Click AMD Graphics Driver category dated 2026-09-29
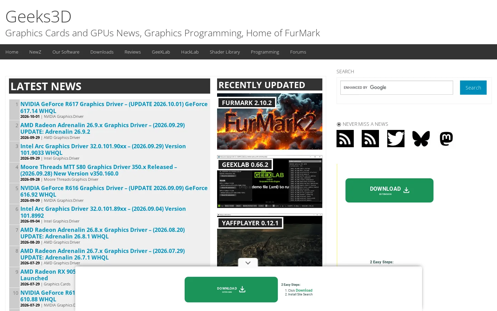Viewport: 497px width, 311px height. 62,138
